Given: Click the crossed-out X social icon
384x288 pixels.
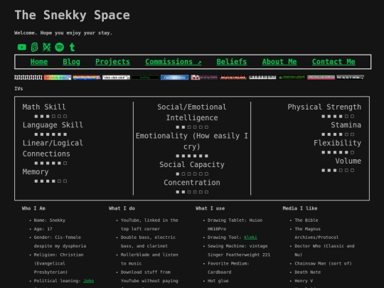Looking at the screenshot, I should pos(46,47).
